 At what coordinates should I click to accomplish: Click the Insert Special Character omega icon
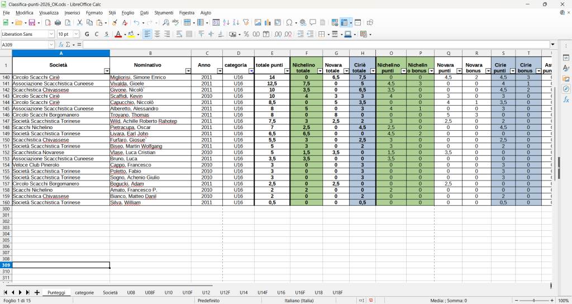[289, 23]
